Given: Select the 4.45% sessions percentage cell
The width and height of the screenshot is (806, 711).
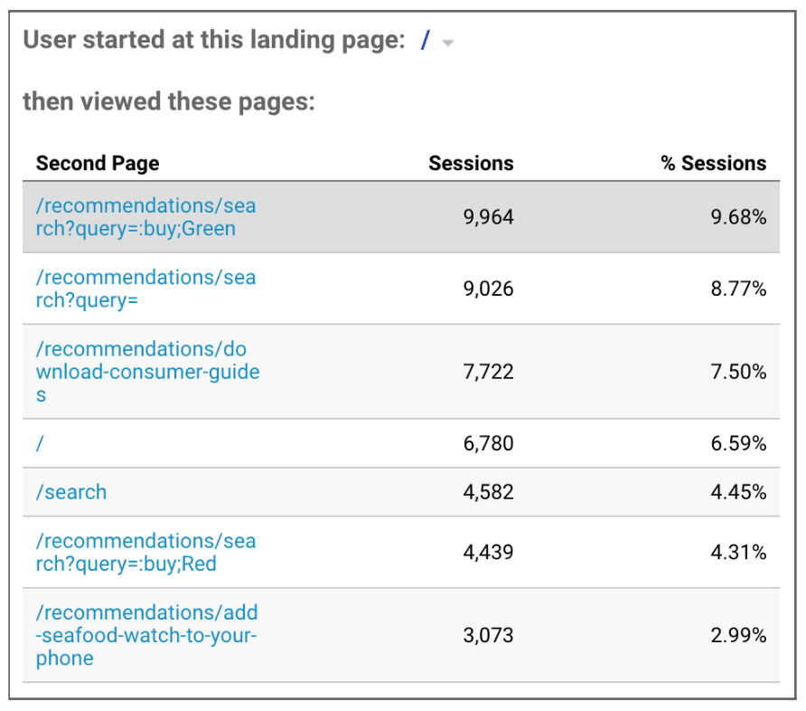Looking at the screenshot, I should 738,492.
